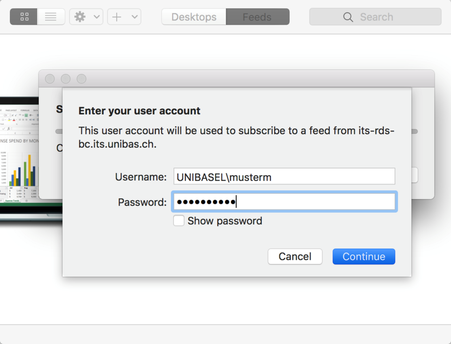
Task: Click the laptop spreadsheet preview image
Action: point(28,155)
